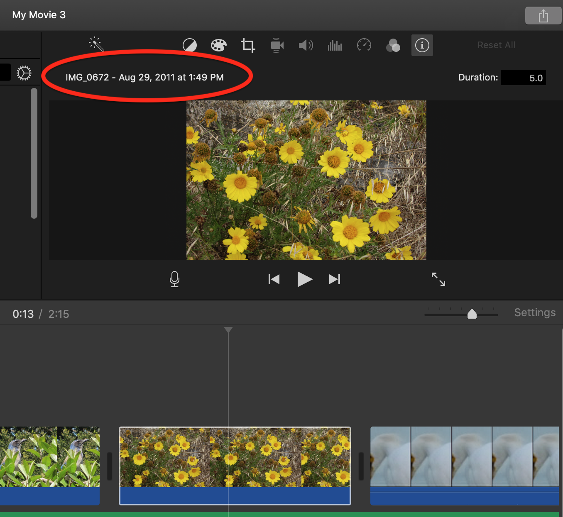Click the Duration value field
Screen dimensions: 563x517
tap(523, 78)
